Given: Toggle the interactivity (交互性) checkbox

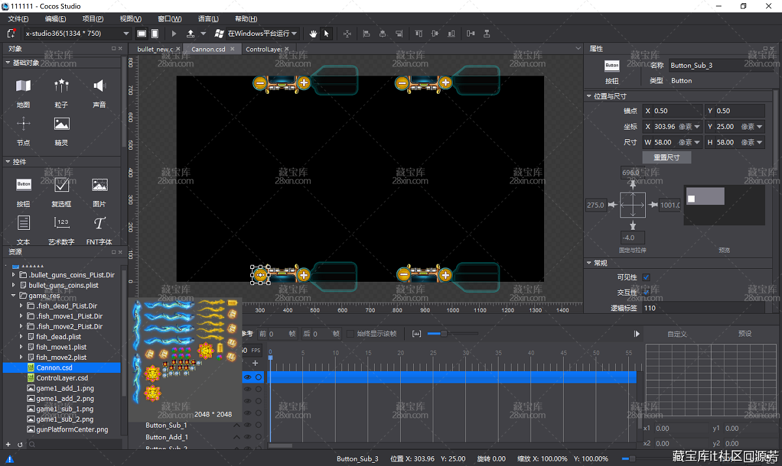Looking at the screenshot, I should [646, 293].
